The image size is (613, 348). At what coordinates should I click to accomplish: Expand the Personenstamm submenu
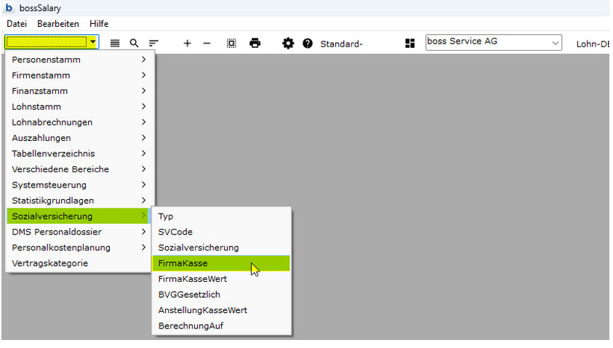pyautogui.click(x=79, y=60)
